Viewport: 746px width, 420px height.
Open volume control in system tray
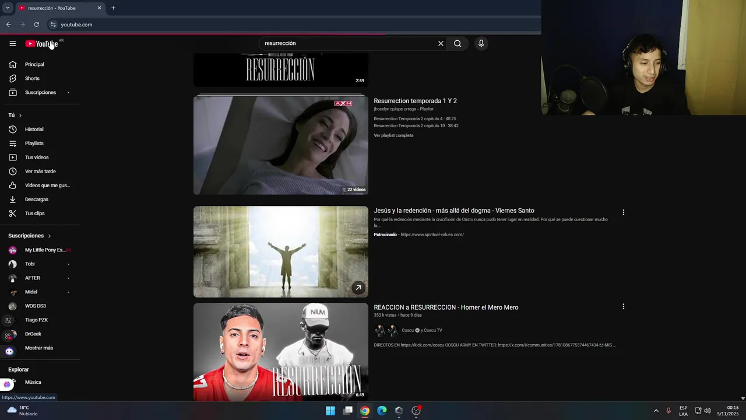coord(708,411)
